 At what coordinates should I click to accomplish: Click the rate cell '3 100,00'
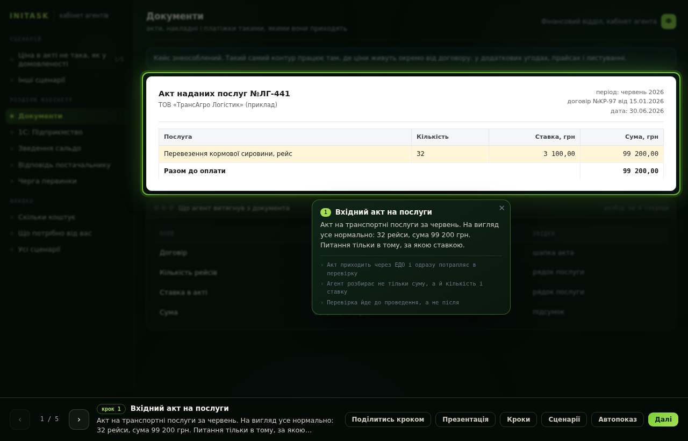point(534,154)
